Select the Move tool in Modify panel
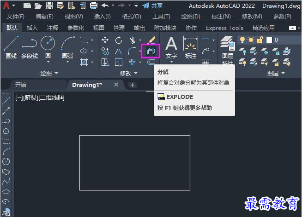The image size is (302, 218). click(105, 40)
